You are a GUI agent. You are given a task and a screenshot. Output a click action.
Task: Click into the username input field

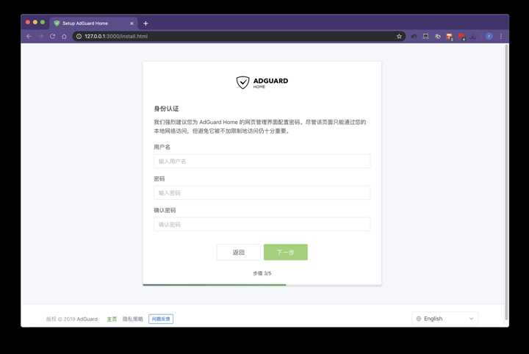coord(262,161)
